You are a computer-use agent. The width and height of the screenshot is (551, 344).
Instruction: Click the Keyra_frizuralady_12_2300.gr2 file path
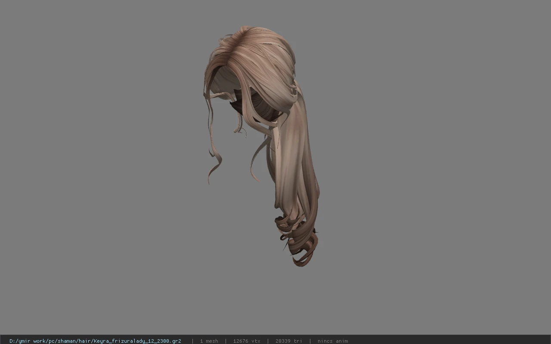click(95, 341)
